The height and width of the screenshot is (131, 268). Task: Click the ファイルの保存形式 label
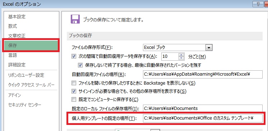pos(92,47)
